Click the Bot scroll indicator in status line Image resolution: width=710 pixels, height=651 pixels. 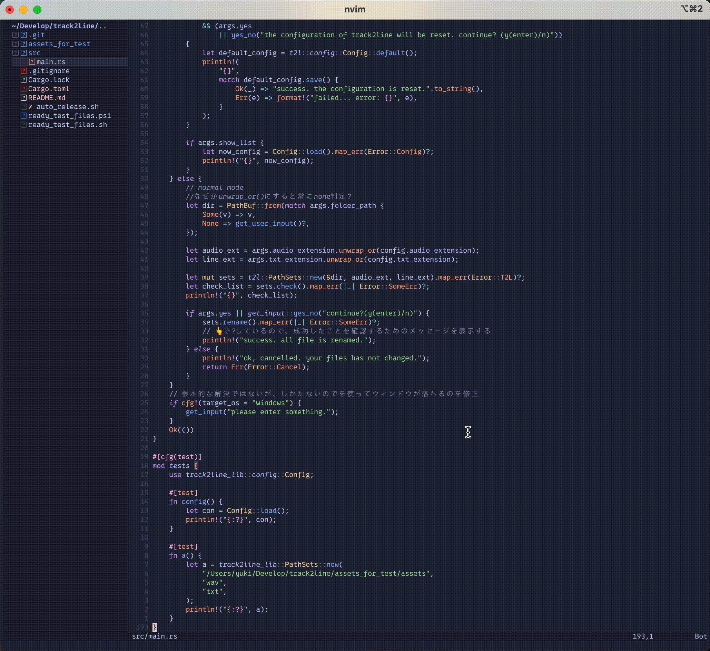tap(700, 636)
